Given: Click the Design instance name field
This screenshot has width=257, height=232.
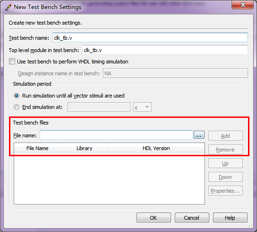Looking at the screenshot, I should 175,73.
